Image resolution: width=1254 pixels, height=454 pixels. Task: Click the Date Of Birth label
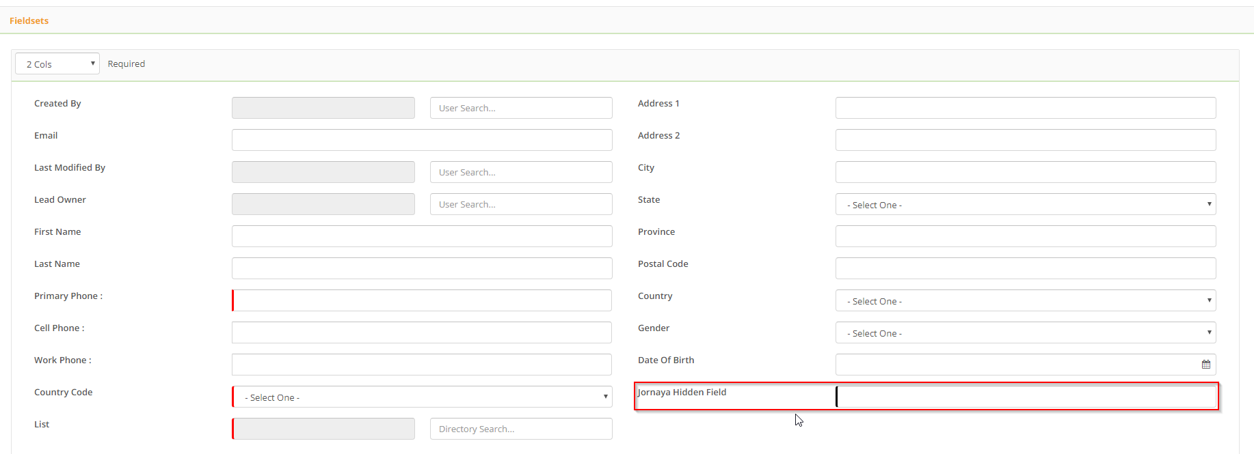[666, 360]
